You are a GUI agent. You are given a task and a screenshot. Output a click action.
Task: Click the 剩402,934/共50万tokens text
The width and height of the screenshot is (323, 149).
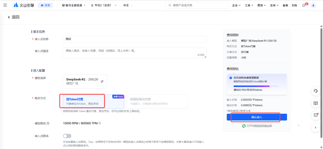[x=248, y=90]
